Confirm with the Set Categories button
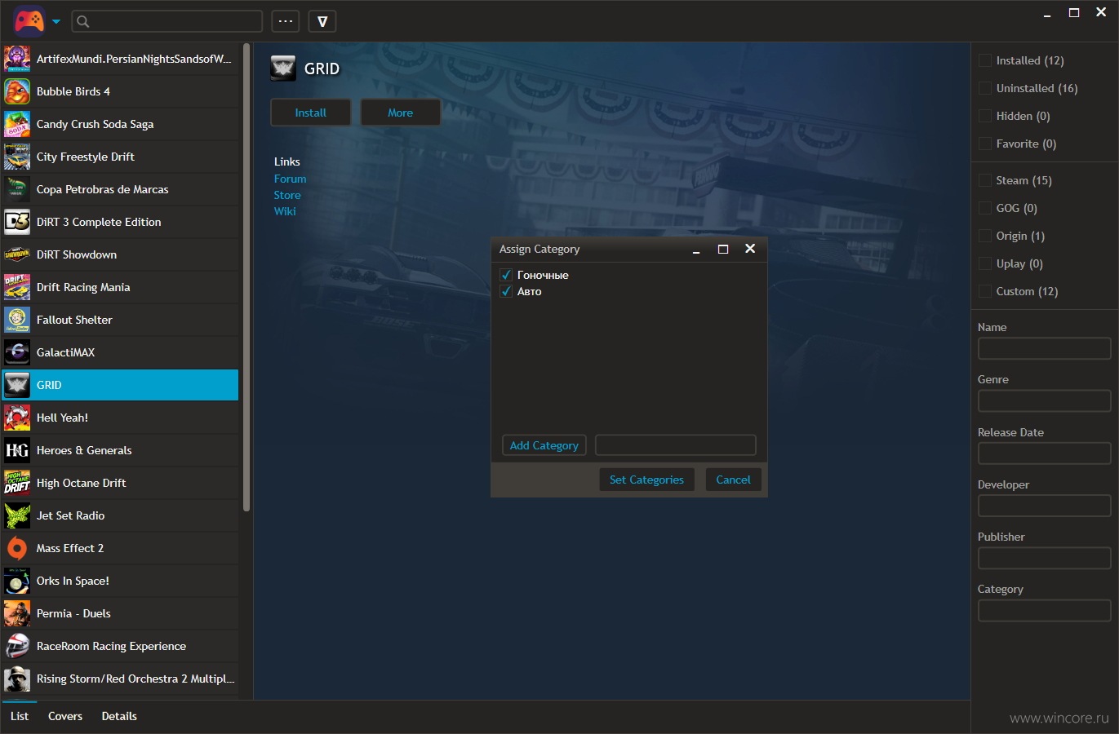This screenshot has width=1119, height=734. pos(646,480)
